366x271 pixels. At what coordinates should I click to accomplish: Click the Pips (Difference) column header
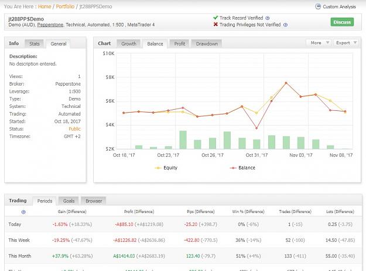201,212
